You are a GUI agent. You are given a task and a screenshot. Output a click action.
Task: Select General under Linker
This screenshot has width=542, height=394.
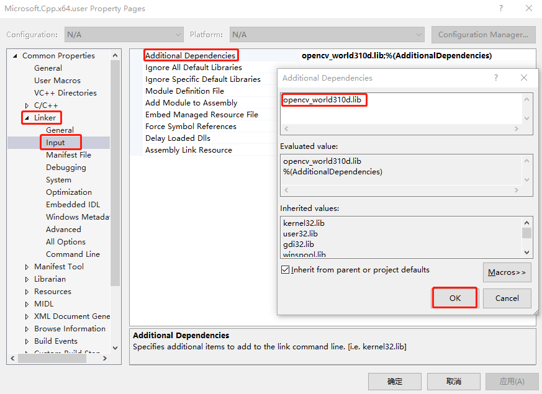(x=60, y=130)
